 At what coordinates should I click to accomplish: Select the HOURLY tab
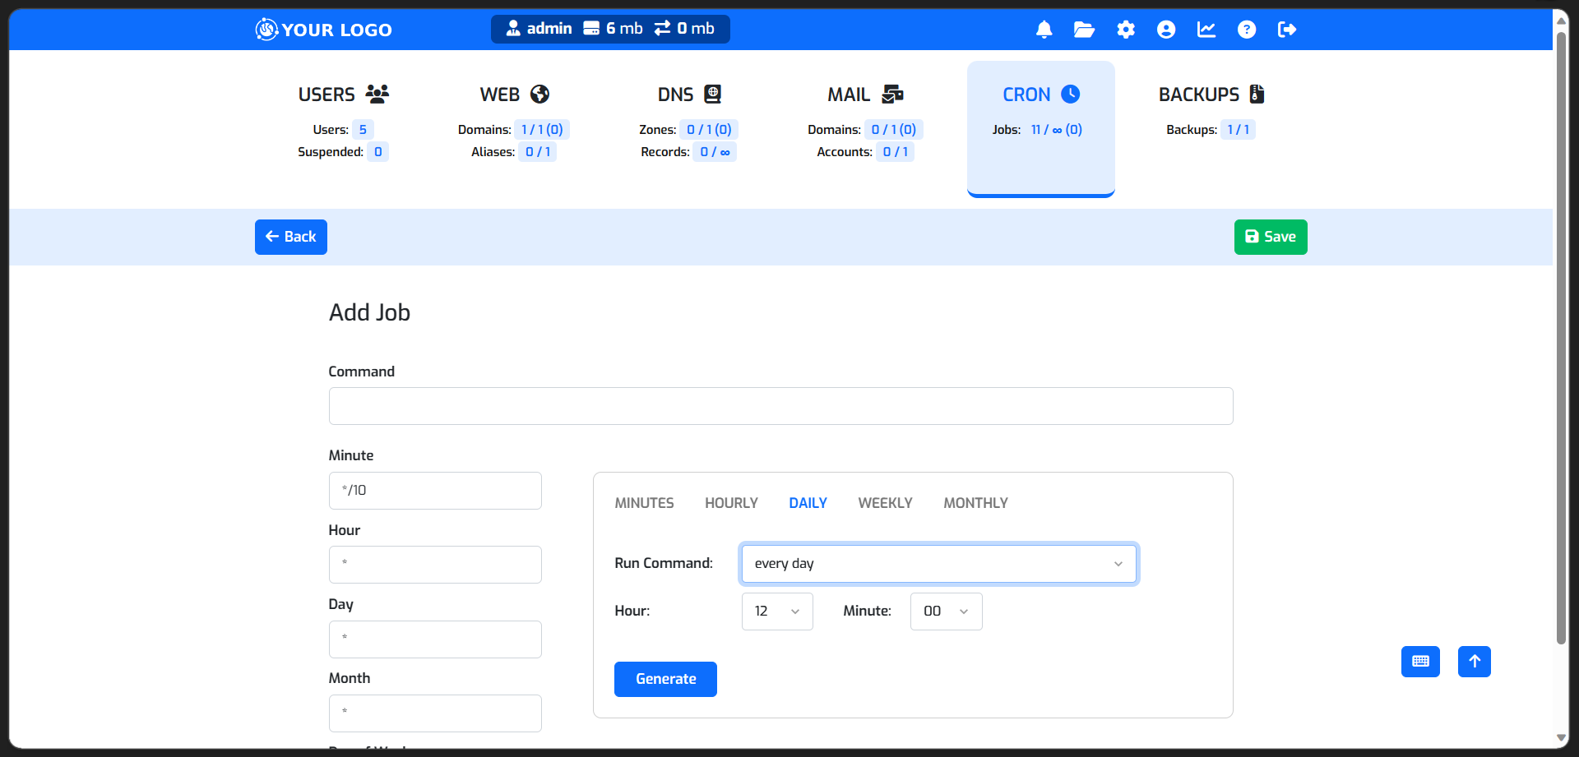click(x=731, y=502)
